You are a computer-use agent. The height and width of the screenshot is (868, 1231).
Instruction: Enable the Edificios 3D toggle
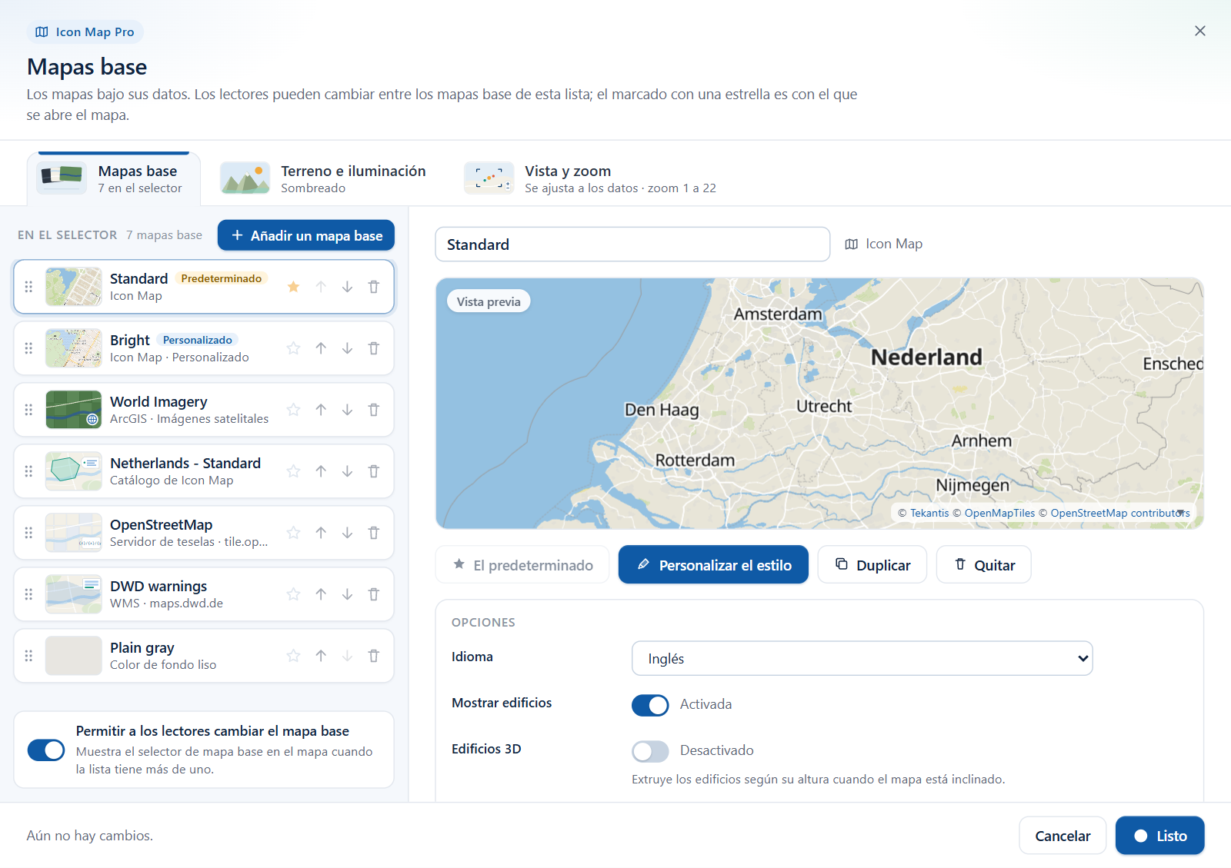click(650, 751)
